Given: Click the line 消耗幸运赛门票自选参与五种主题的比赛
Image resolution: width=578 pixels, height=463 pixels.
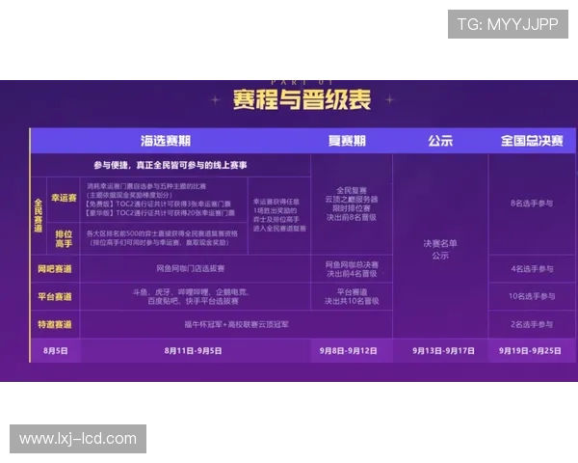Looking at the screenshot, I should [x=146, y=186].
